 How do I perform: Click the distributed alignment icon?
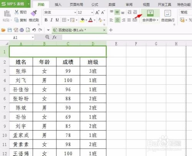click(x=135, y=20)
